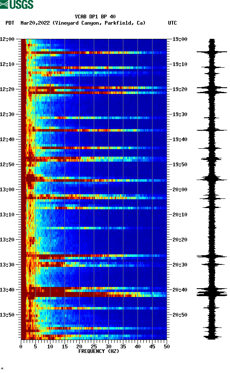The image size is (230, 373).
Task: Click the 13:00 PDT time label
Action: coord(7,190)
